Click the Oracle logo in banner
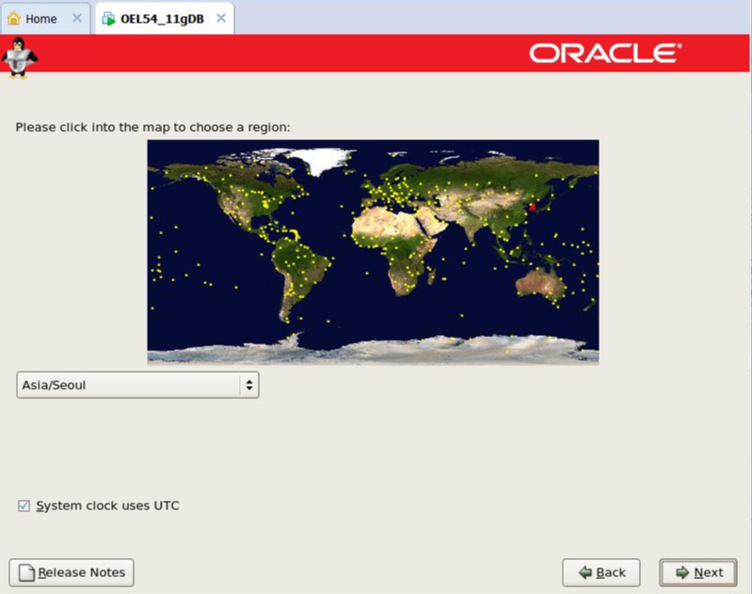 [x=605, y=54]
